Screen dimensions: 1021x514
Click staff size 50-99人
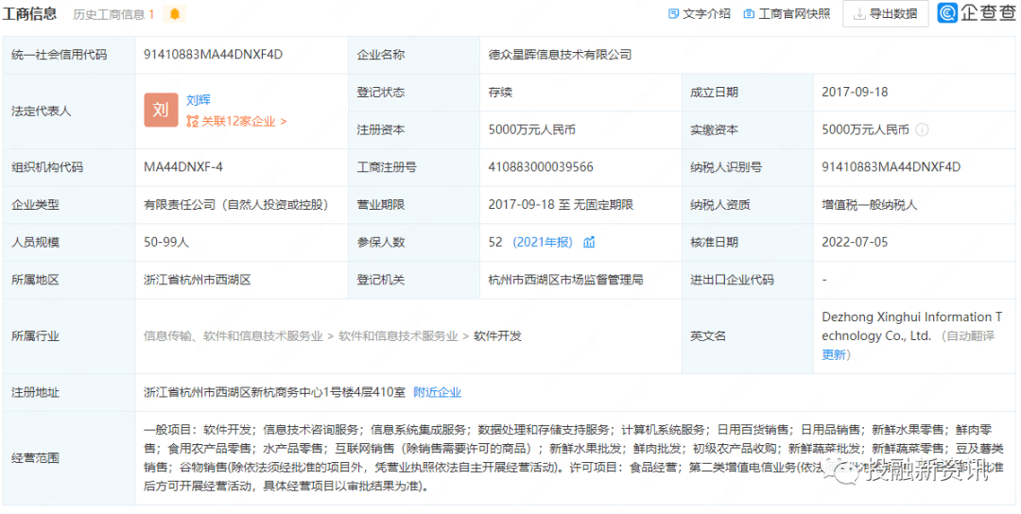(166, 243)
